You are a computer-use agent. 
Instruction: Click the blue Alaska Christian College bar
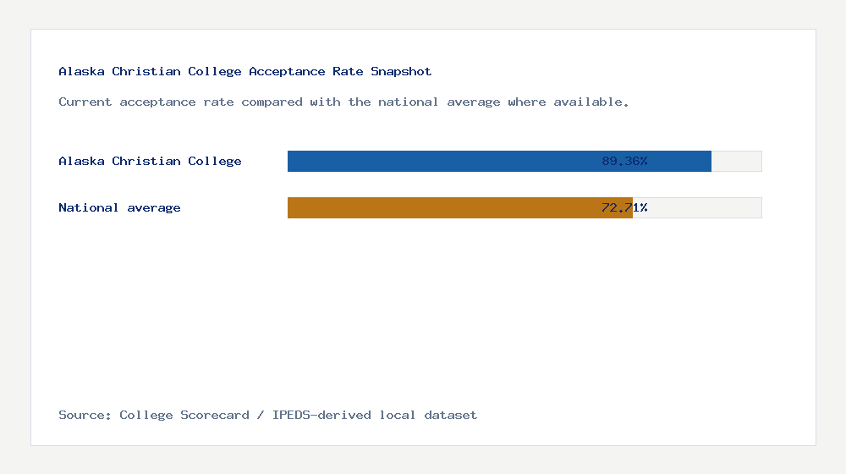[x=499, y=162]
